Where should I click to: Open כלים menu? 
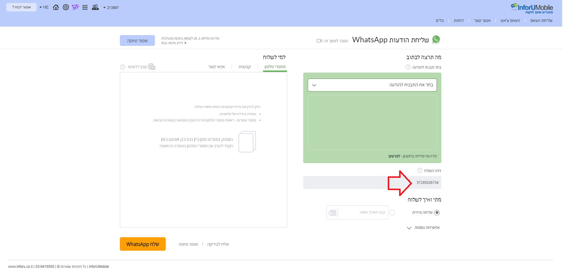440,20
